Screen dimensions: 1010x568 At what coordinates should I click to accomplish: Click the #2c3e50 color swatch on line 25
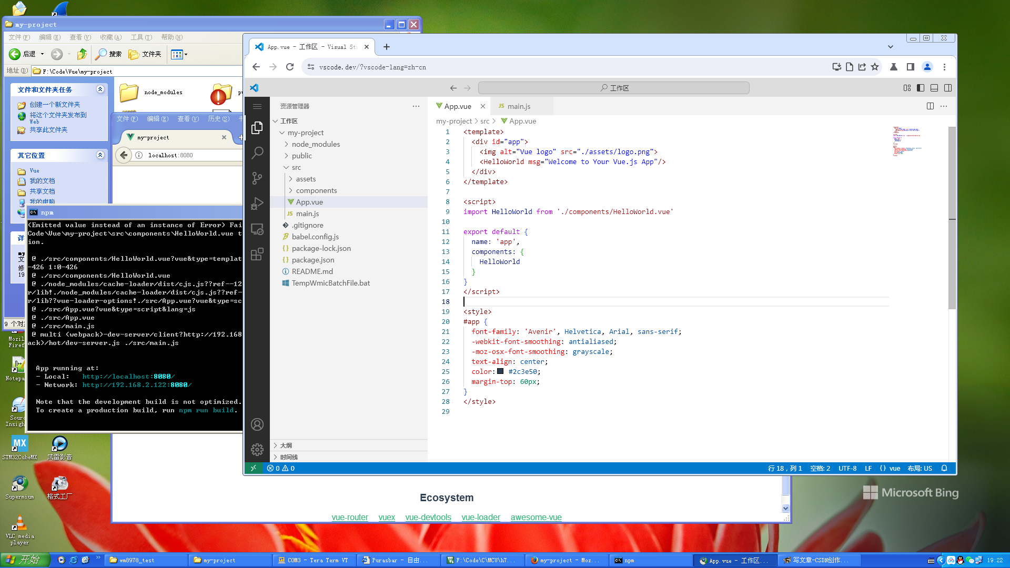[500, 372]
